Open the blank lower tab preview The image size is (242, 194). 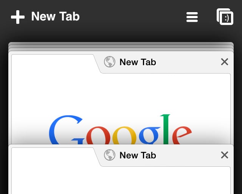point(121,180)
